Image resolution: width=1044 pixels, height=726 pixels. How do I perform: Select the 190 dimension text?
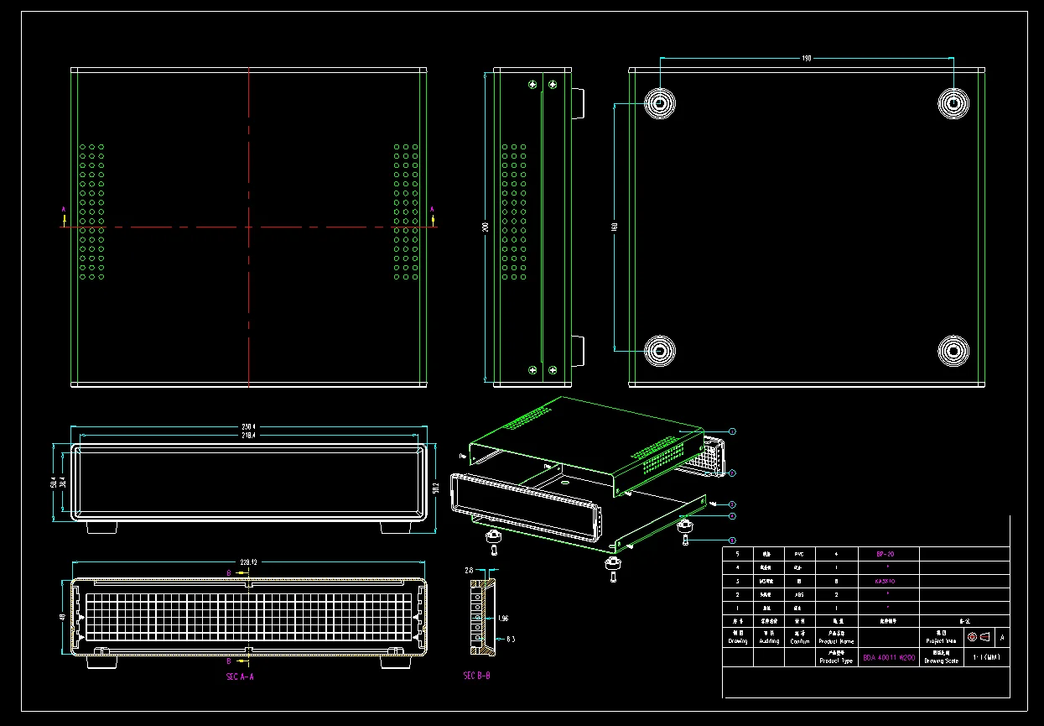807,59
